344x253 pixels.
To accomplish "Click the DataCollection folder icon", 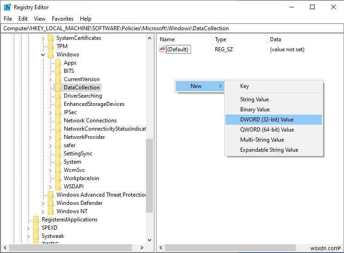I will 58,88.
